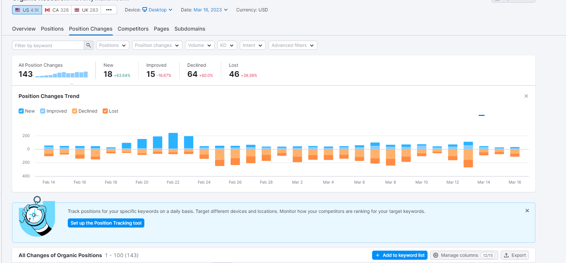This screenshot has height=263, width=566.
Task: Toggle the Declined series checkbox
Action: point(75,111)
